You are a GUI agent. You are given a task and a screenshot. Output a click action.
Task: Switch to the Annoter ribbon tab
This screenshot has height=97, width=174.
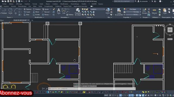point(14,6)
